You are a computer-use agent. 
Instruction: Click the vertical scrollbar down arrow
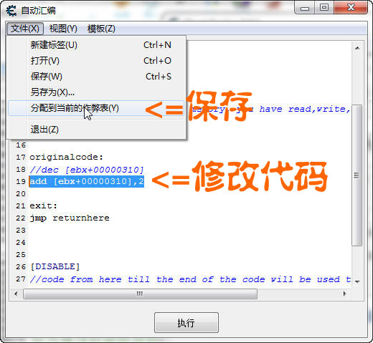tap(357, 281)
